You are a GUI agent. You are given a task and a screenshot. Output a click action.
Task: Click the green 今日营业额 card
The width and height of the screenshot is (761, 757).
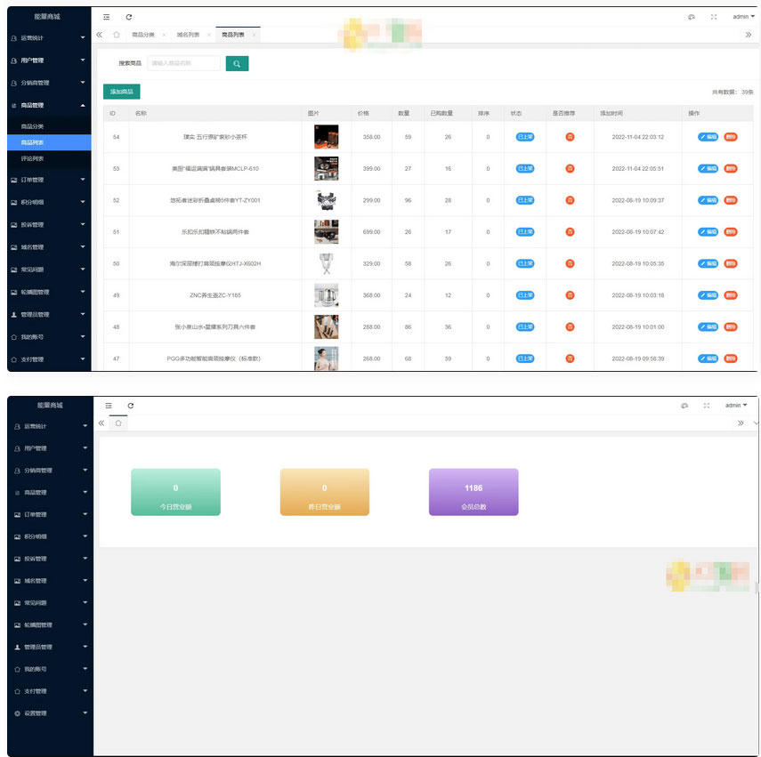pos(175,492)
